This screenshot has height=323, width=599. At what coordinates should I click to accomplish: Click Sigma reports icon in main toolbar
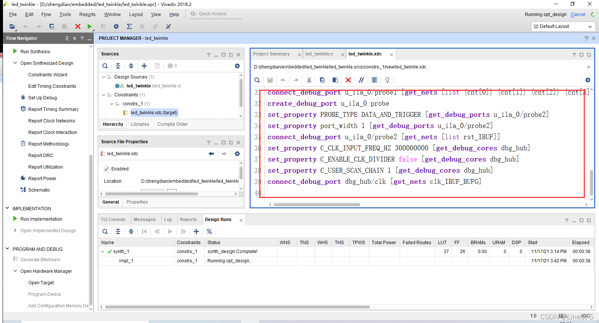point(129,26)
